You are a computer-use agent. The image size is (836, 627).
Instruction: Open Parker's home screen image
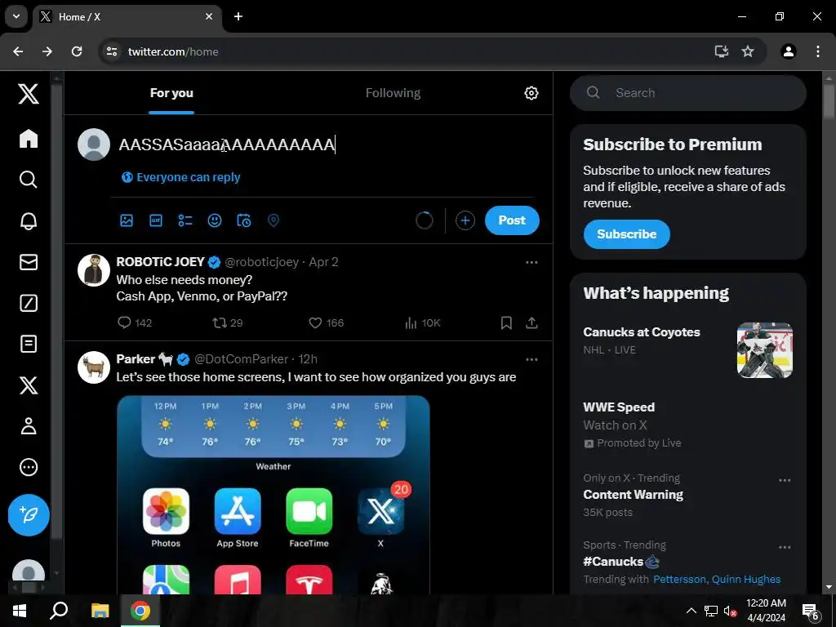pyautogui.click(x=273, y=495)
